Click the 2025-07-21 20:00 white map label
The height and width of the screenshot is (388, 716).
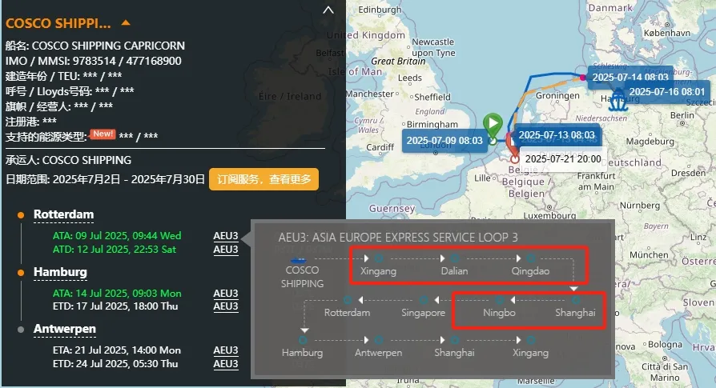pyautogui.click(x=563, y=159)
